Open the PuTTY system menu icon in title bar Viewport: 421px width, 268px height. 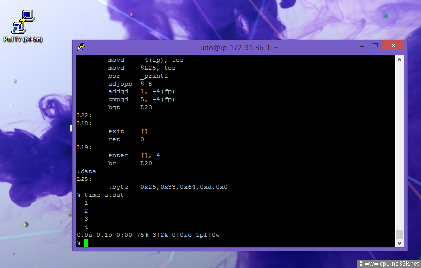81,47
